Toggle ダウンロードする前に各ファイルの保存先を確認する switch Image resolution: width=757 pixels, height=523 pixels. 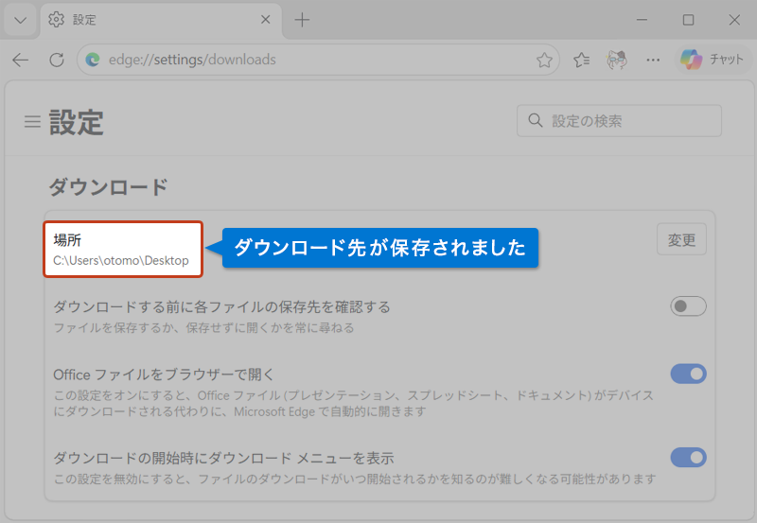click(x=688, y=306)
